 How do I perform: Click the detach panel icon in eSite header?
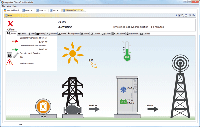[x=193, y=15]
